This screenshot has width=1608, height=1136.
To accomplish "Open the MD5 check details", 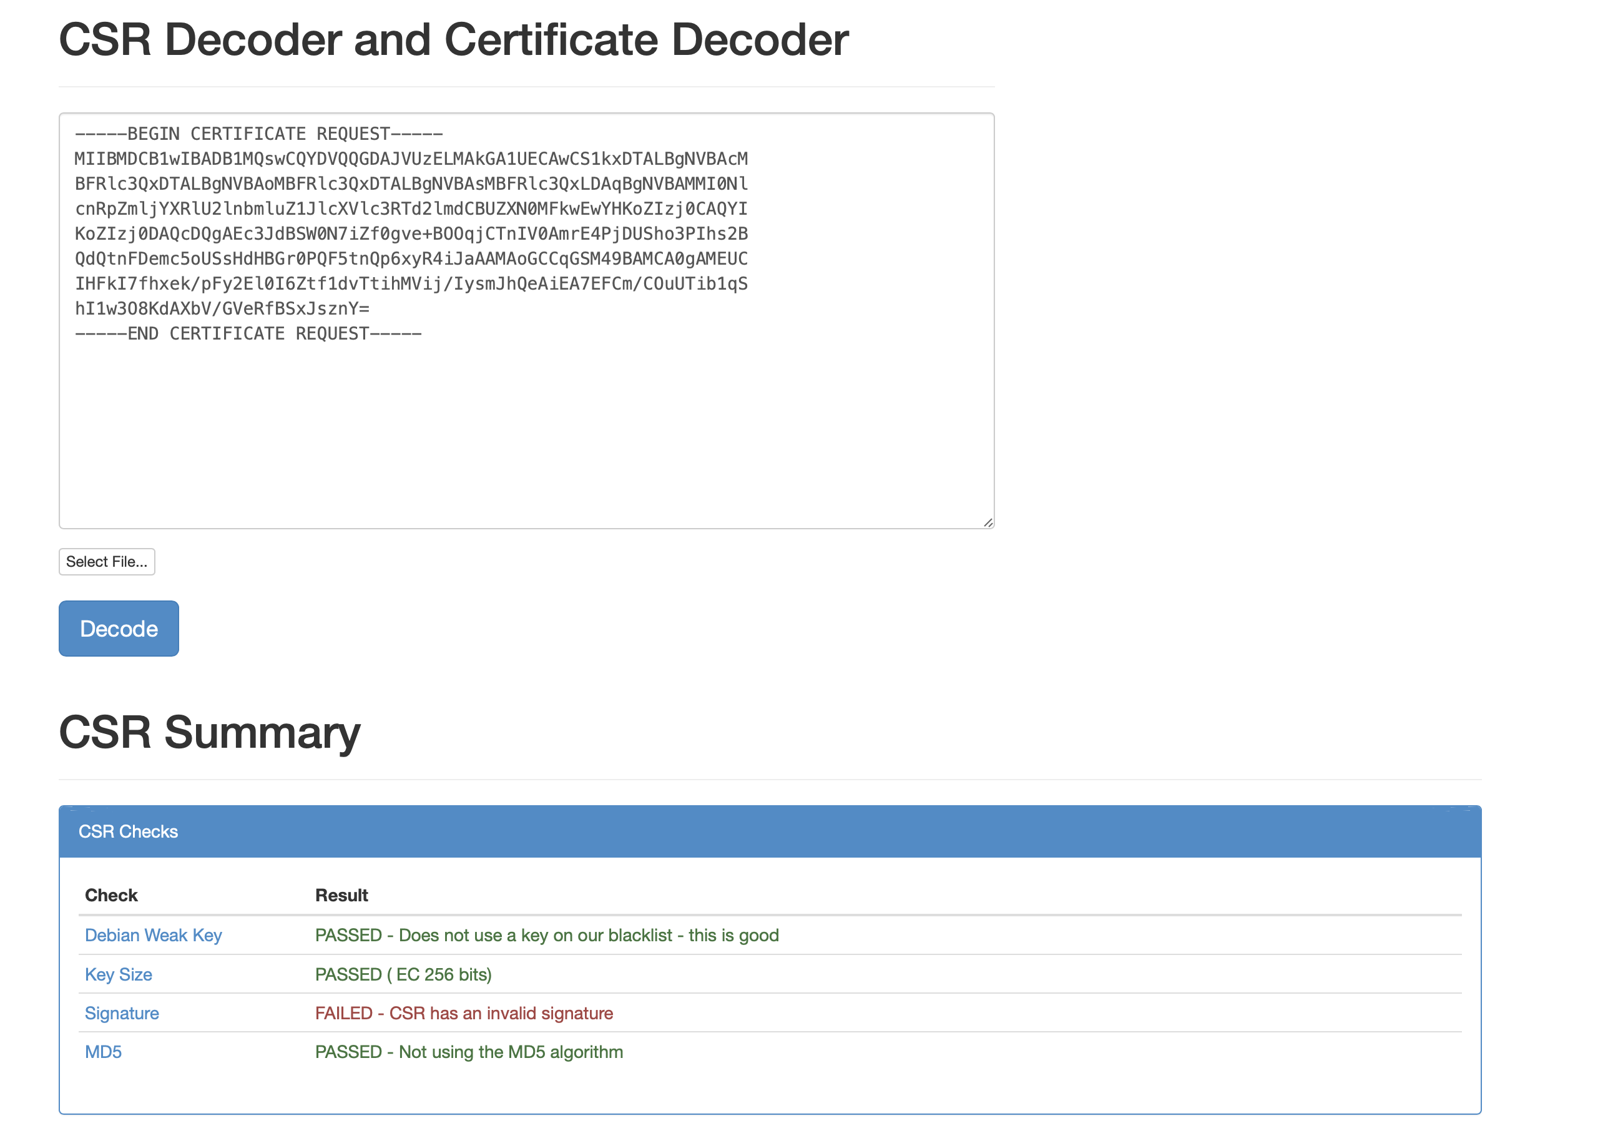I will click(x=103, y=1051).
